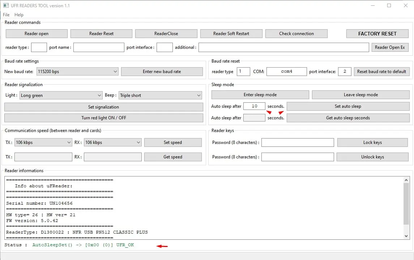Click the TX result field beside Get speed
Viewport: 414px width, 260px height.
(43, 157)
